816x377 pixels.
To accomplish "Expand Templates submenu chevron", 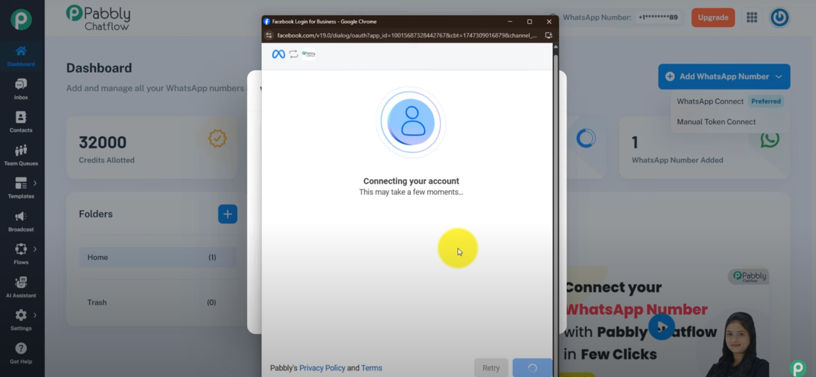I will (35, 183).
